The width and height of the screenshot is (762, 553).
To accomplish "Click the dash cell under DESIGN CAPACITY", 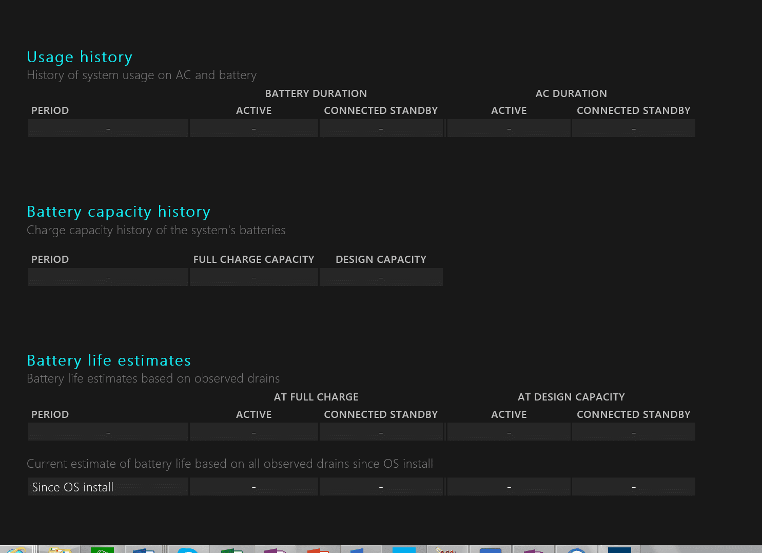I will click(x=381, y=277).
